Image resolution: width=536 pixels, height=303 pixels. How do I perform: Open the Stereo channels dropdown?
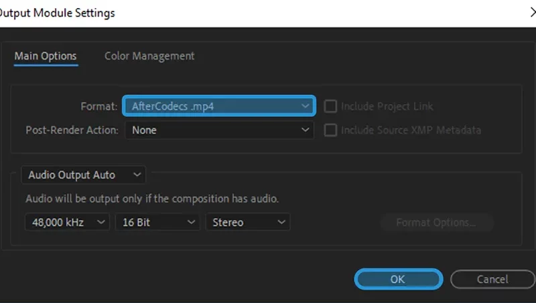(x=248, y=222)
